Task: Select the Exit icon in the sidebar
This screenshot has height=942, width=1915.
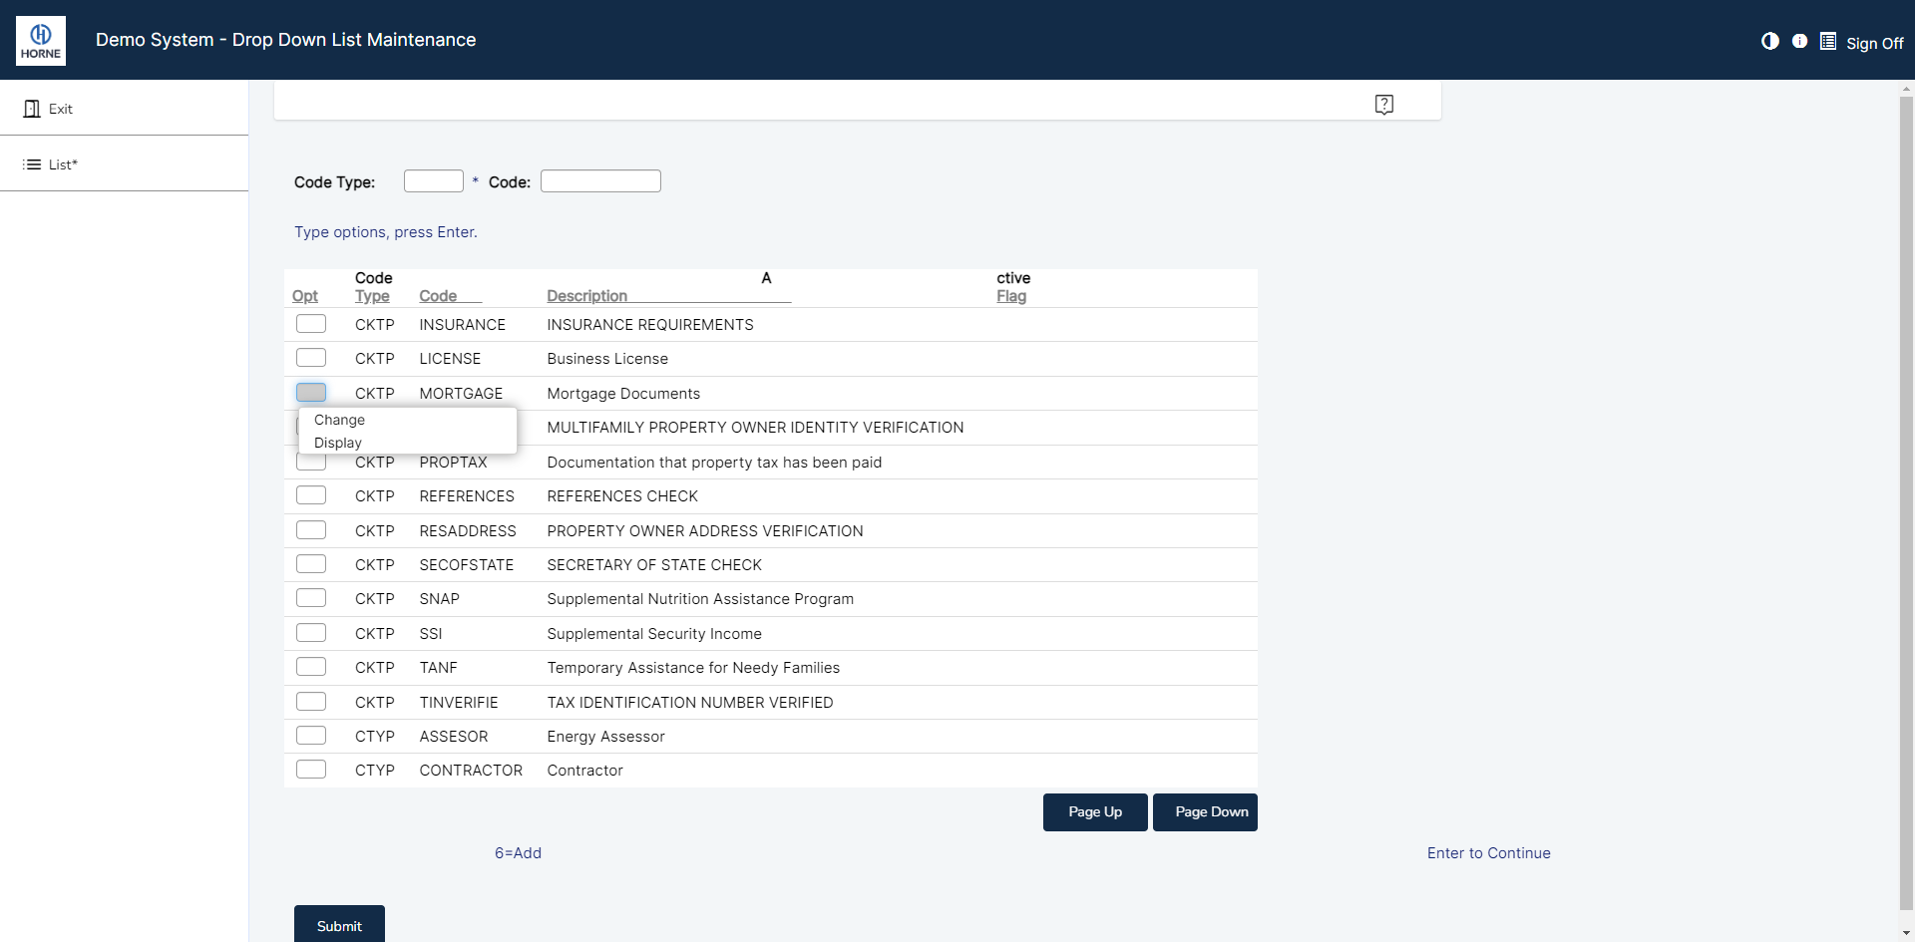Action: (30, 108)
